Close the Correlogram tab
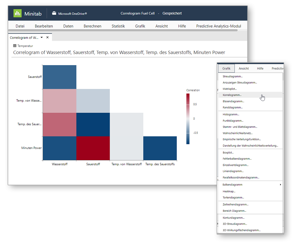The height and width of the screenshot is (247, 300). pos(47,37)
